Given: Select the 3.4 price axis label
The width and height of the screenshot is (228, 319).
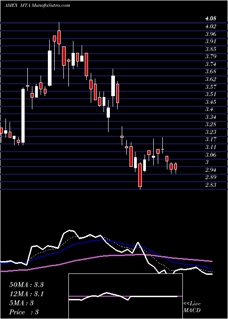Looking at the screenshot, I should coord(209,110).
